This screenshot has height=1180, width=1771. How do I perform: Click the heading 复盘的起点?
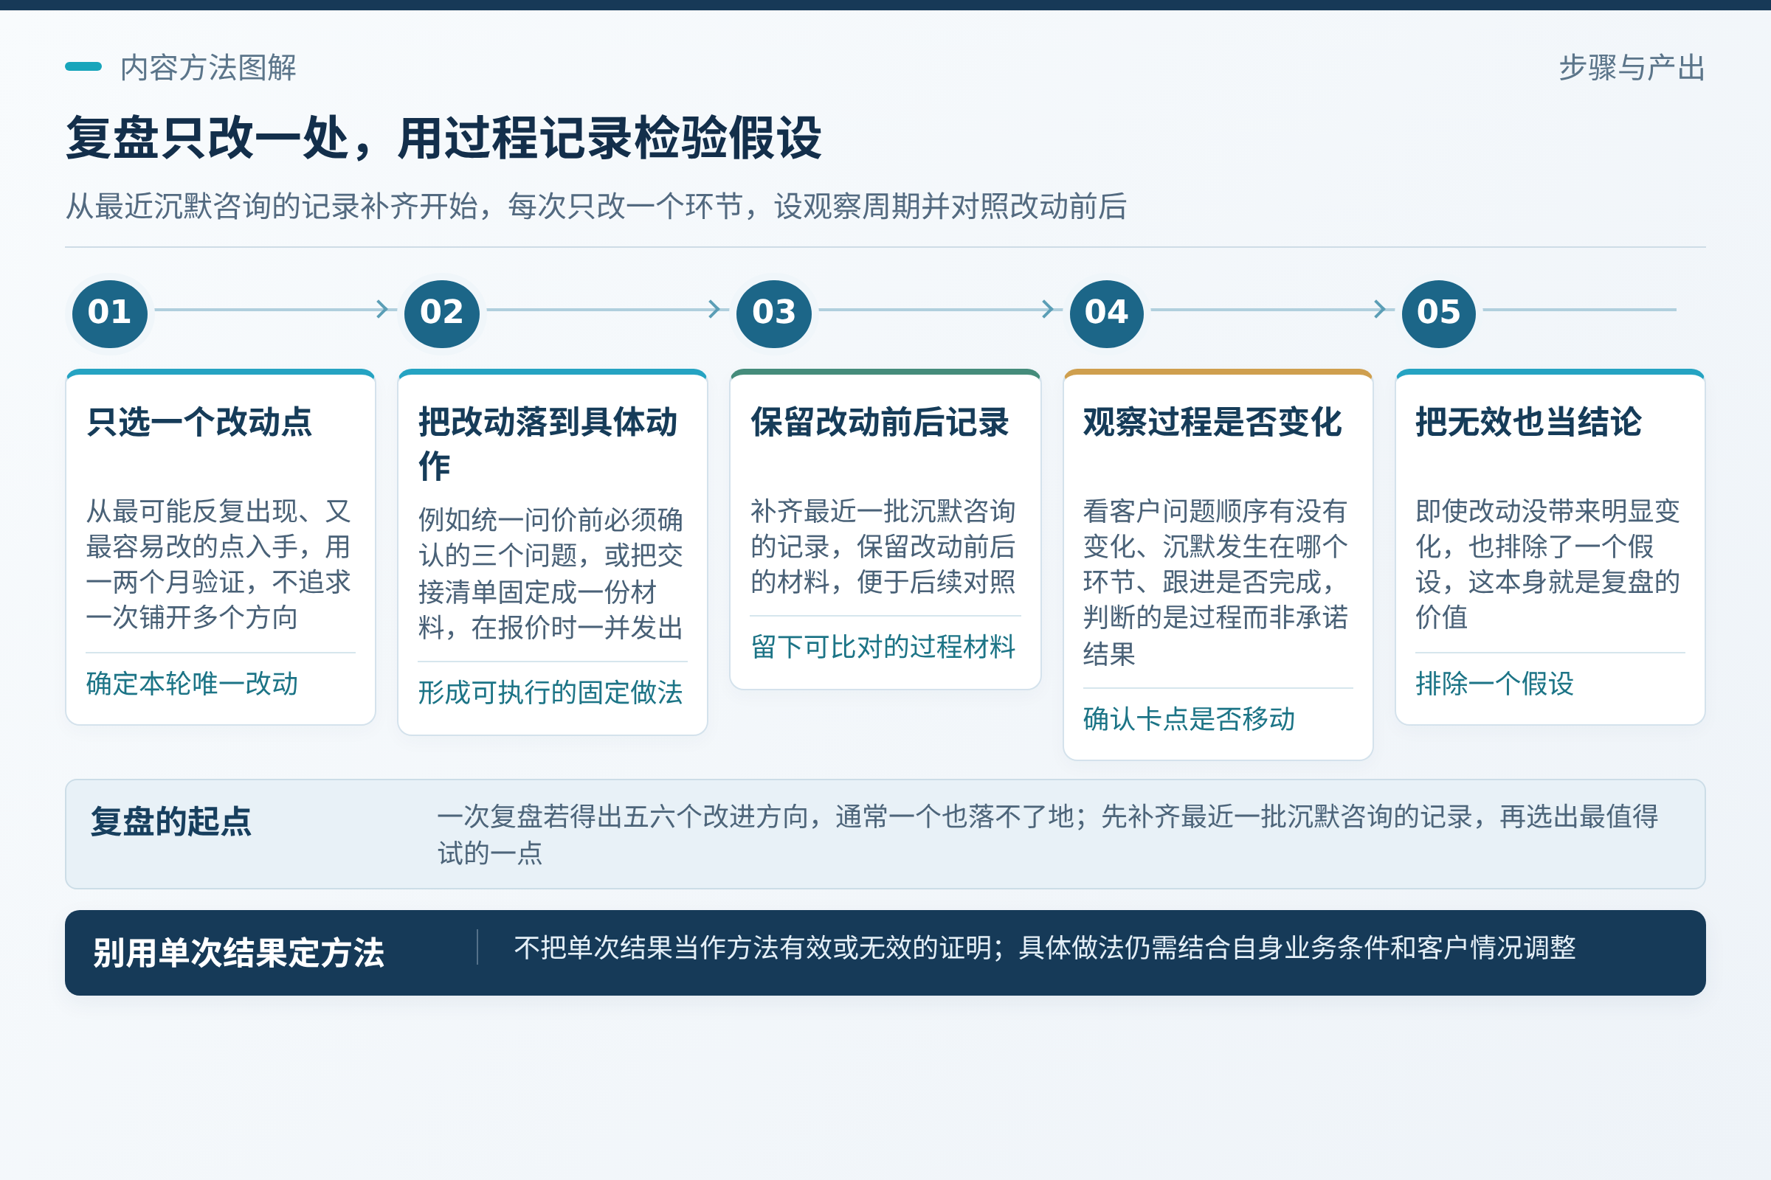point(171,820)
